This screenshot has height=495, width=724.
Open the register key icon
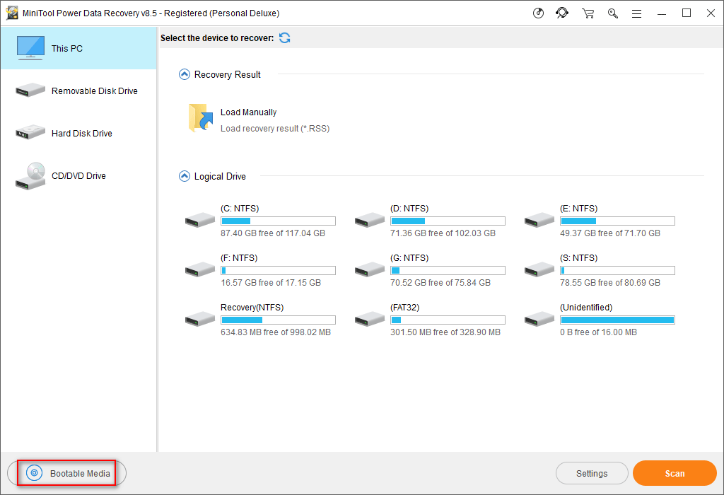click(612, 13)
